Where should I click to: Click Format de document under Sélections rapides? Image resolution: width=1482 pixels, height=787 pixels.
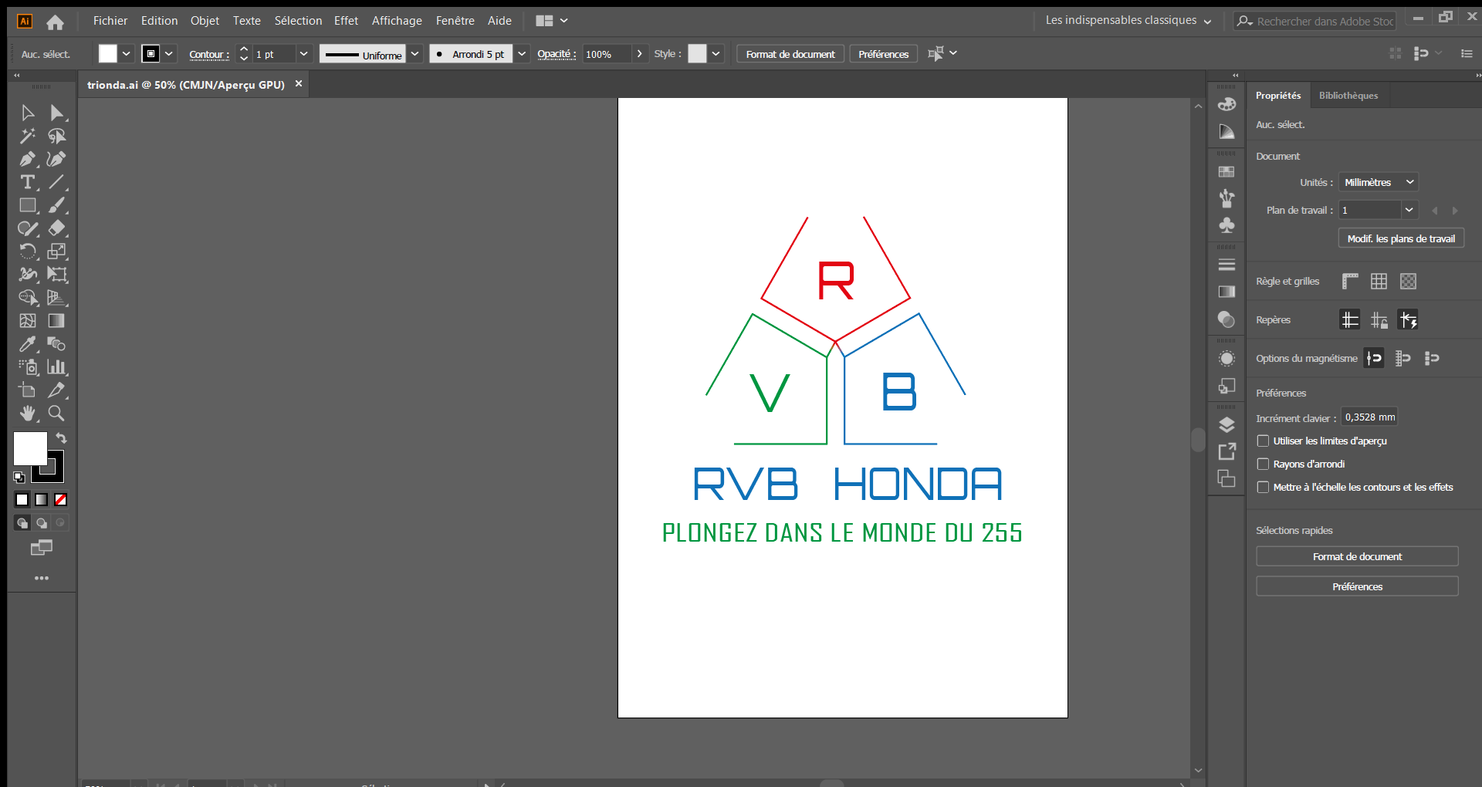point(1357,556)
